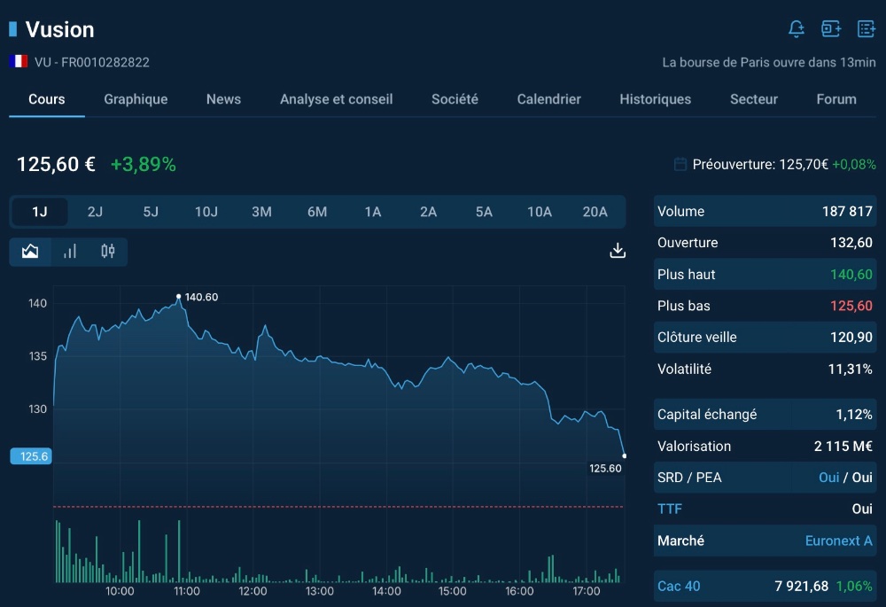Click the 125,60 € current price

[x=56, y=165]
